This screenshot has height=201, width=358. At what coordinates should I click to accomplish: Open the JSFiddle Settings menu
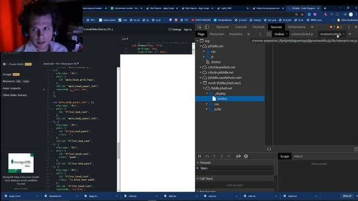[175, 30]
